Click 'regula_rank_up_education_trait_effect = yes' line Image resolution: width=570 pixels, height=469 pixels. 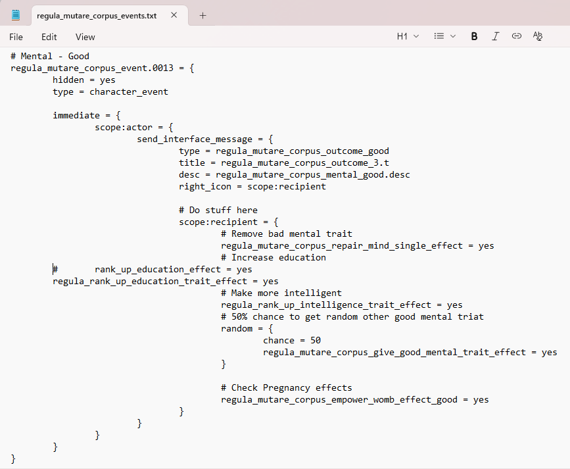pos(166,281)
